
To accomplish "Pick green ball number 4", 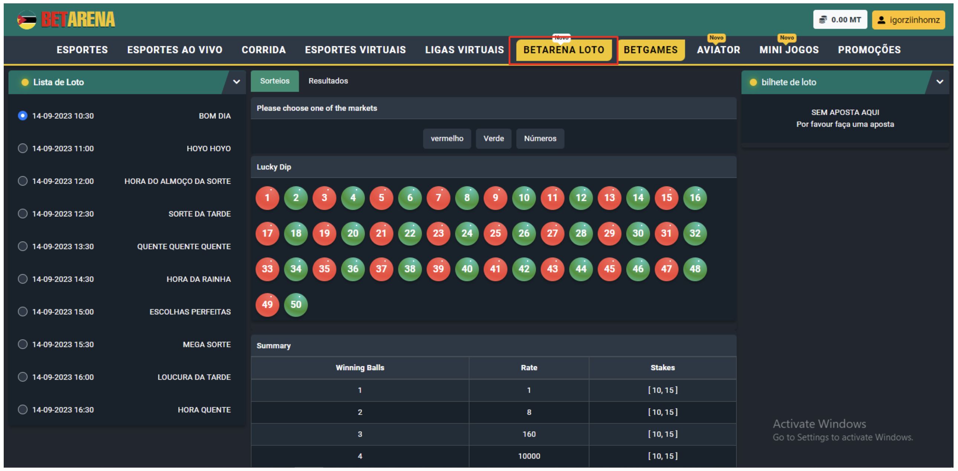I will (353, 198).
